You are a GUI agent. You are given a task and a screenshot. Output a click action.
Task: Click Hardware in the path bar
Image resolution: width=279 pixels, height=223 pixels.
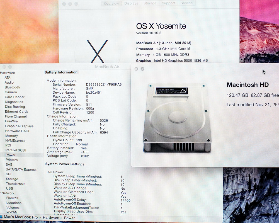(51, 218)
